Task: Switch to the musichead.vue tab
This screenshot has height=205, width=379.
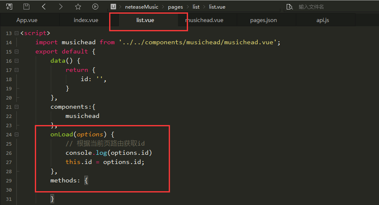Action: coord(204,20)
